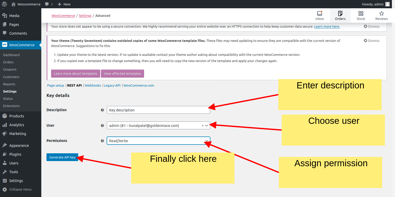The height and width of the screenshot is (197, 395).
Task: Open the Inbox activity panel
Action: tap(320, 16)
